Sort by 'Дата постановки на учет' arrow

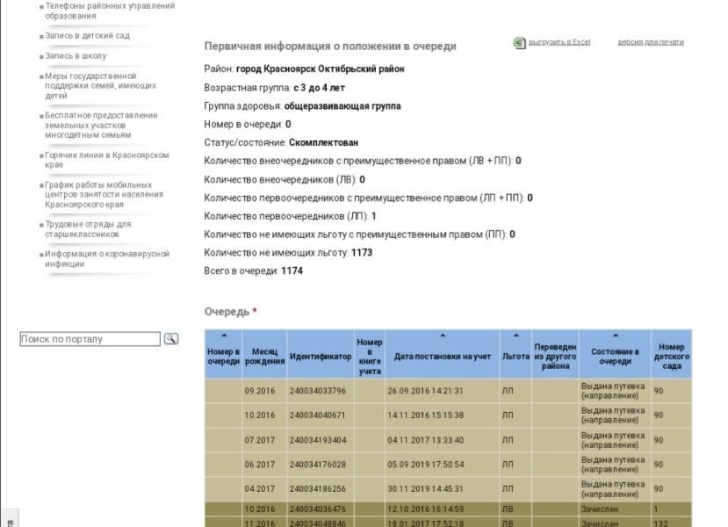point(442,336)
